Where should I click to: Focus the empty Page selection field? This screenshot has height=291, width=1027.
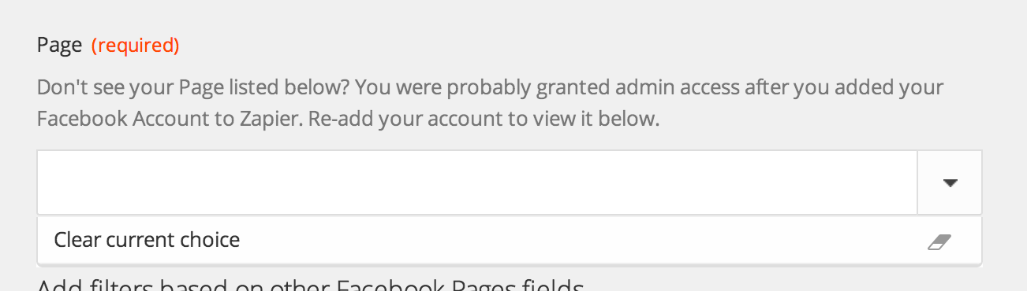click(477, 182)
